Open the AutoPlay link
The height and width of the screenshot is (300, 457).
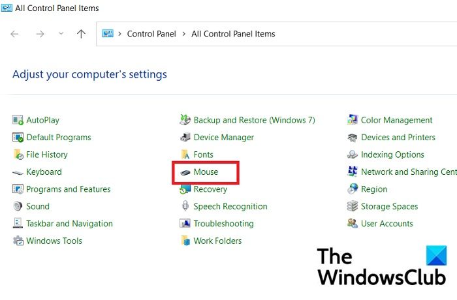click(x=43, y=120)
